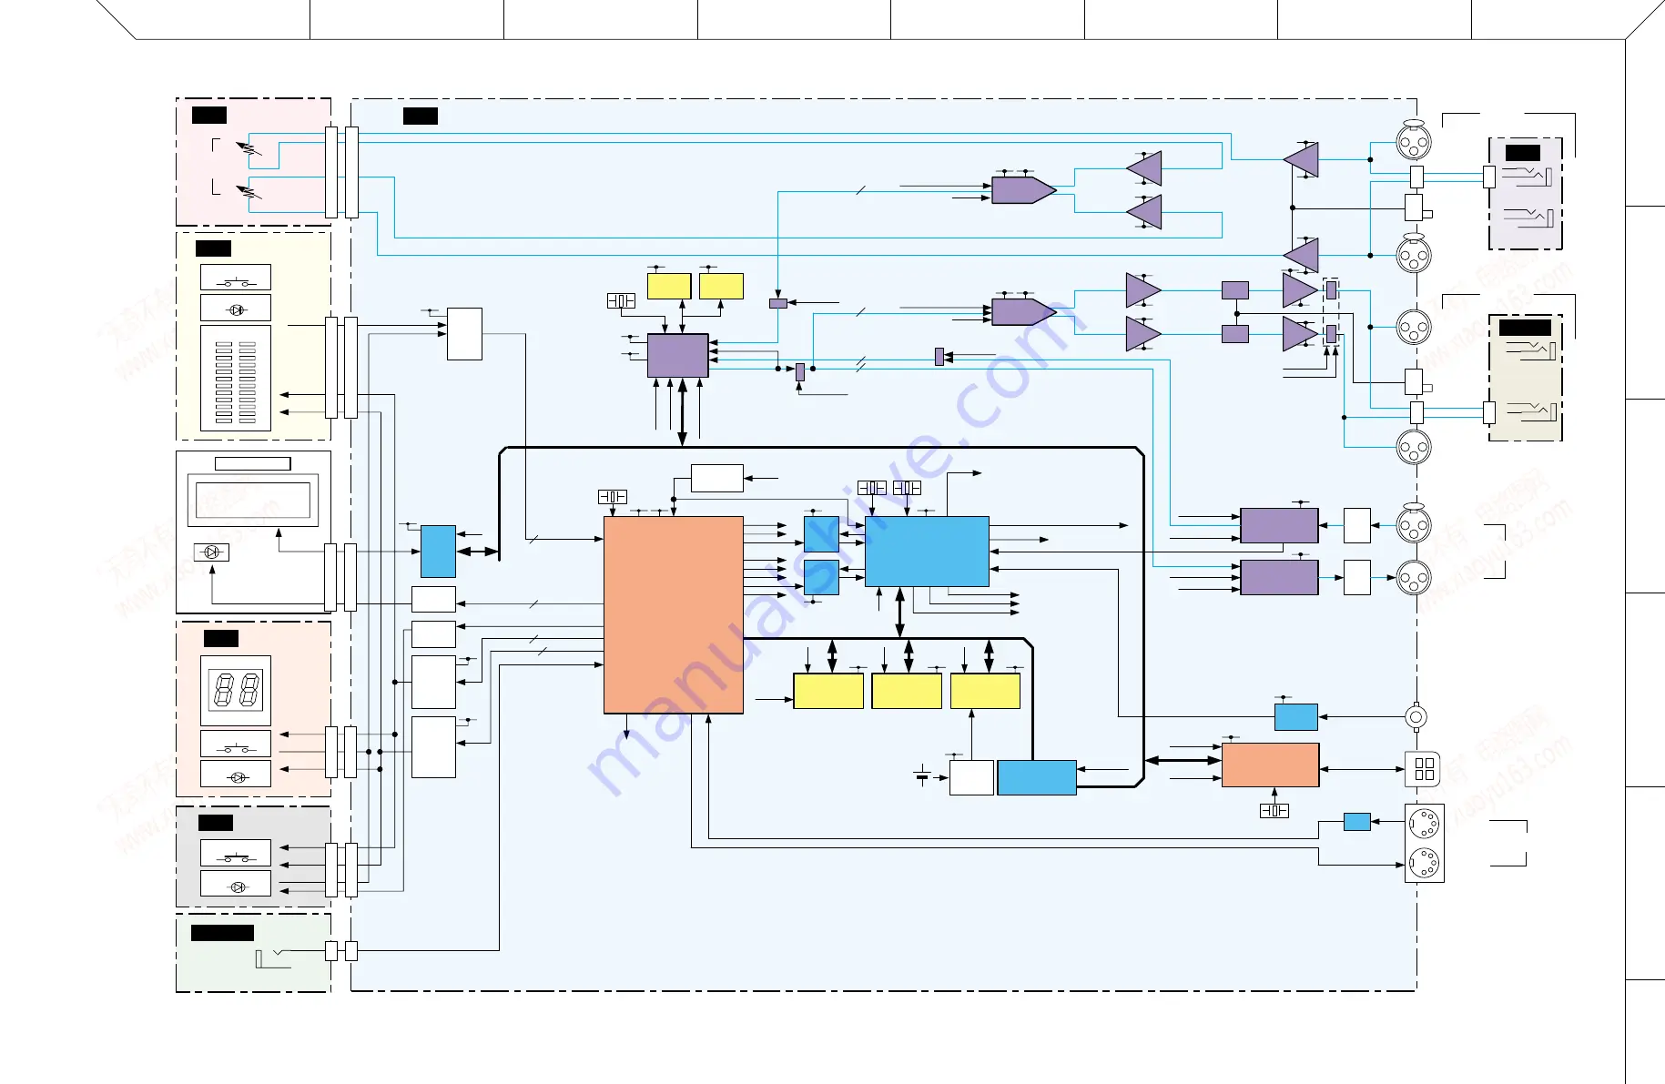This screenshot has height=1084, width=1665.
Task: Select the upper purple pentagon converter block
Action: click(1024, 190)
